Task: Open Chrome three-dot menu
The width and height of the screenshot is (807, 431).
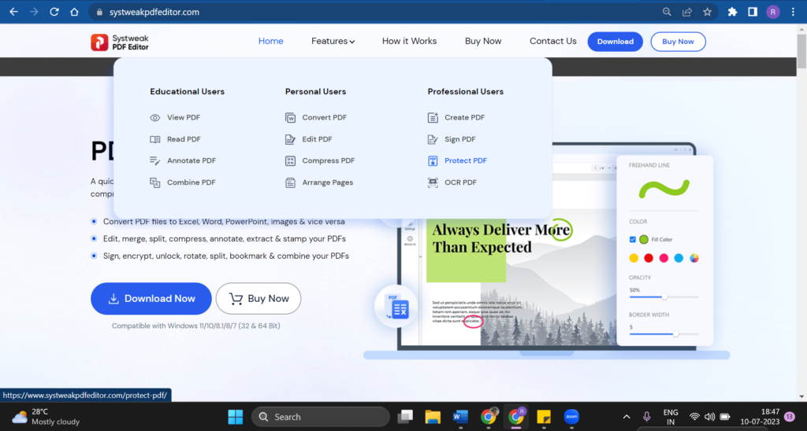Action: (x=793, y=12)
